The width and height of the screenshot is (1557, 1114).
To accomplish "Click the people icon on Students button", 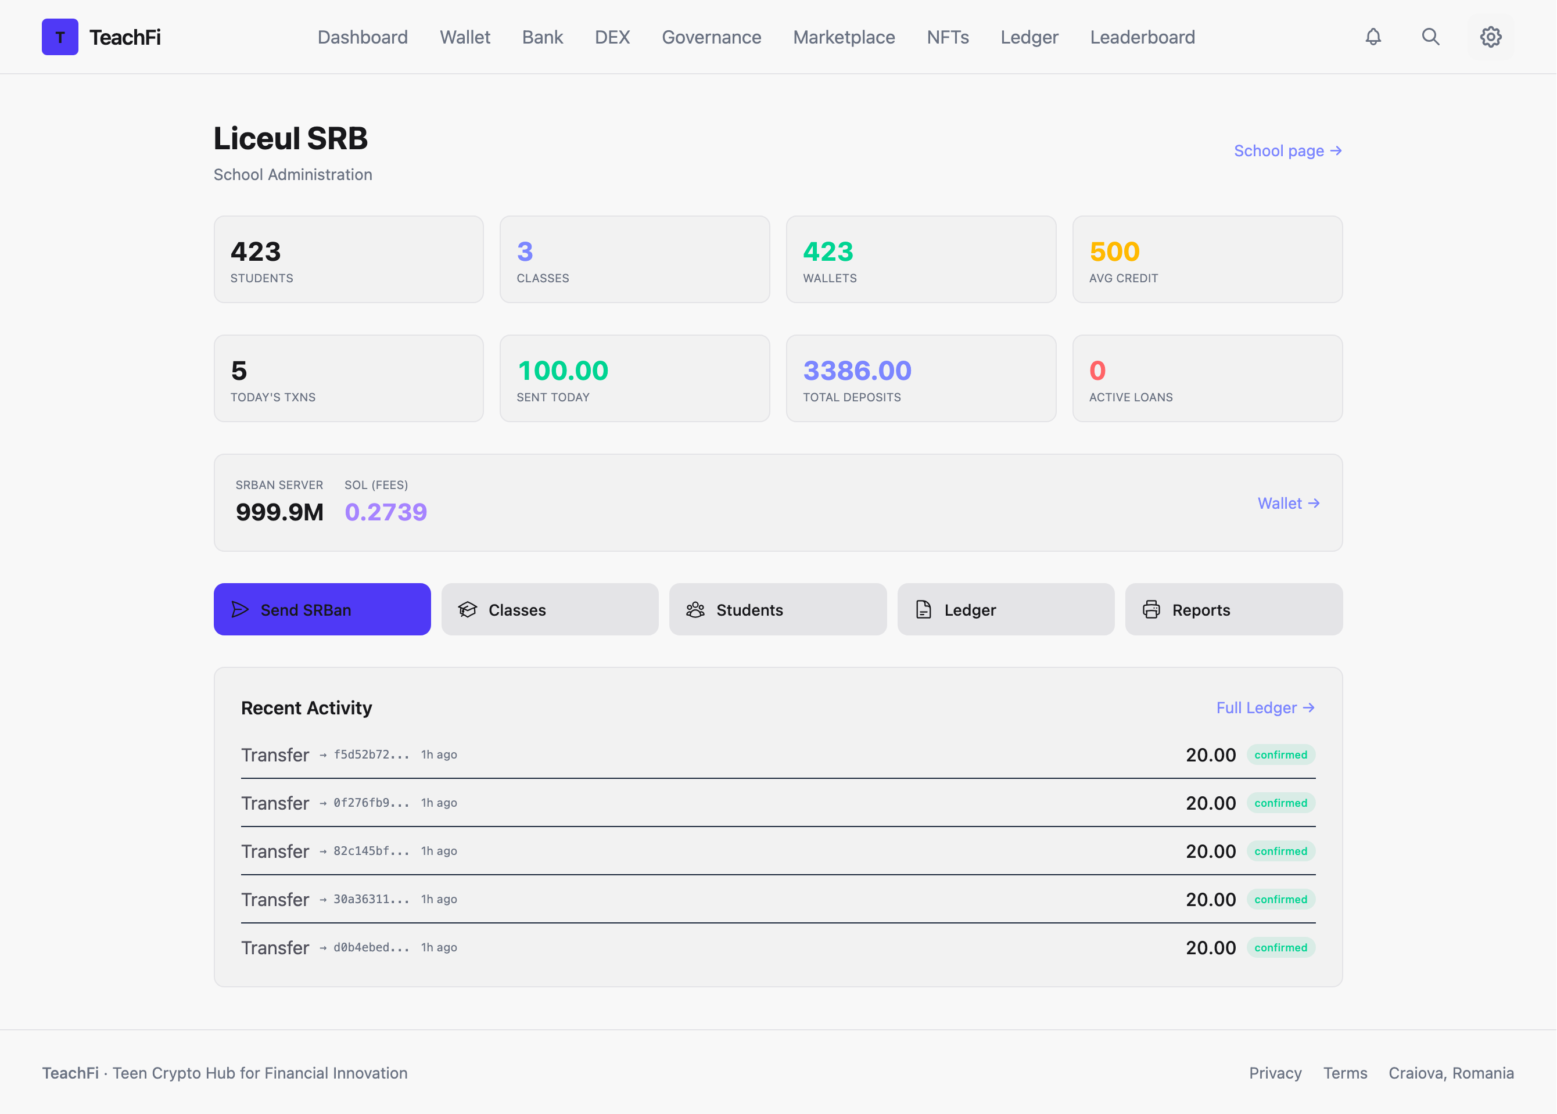I will click(x=695, y=609).
